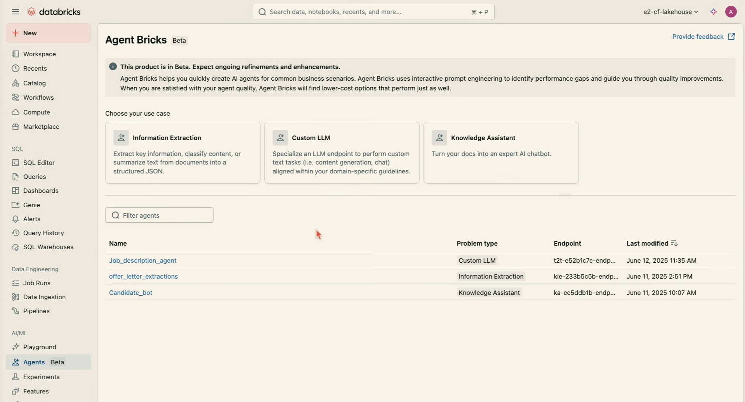Screen dimensions: 745x402
Task: Click the Information Extraction tag in the table
Action: 491,277
